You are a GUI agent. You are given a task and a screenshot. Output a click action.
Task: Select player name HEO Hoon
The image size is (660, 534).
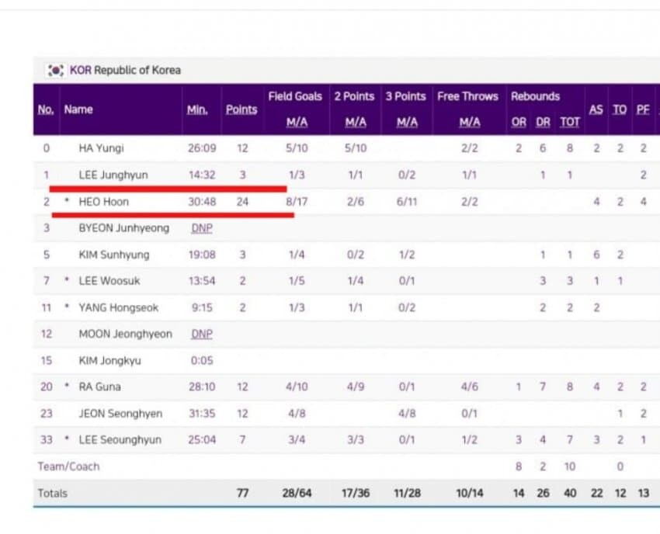104,202
